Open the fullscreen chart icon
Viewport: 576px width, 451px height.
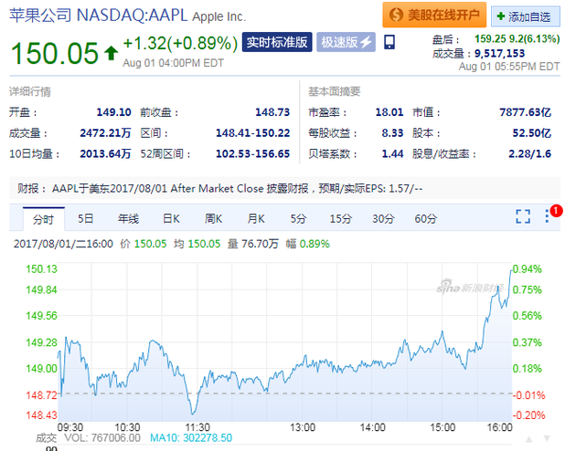[523, 216]
